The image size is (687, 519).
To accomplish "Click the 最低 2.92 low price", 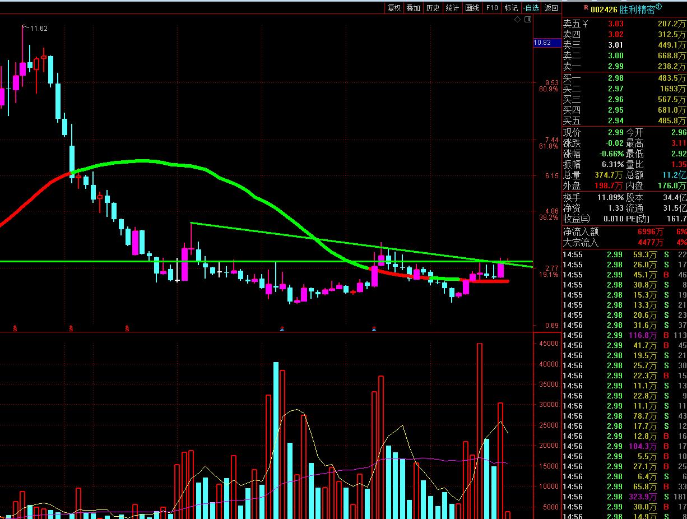I will pyautogui.click(x=679, y=154).
